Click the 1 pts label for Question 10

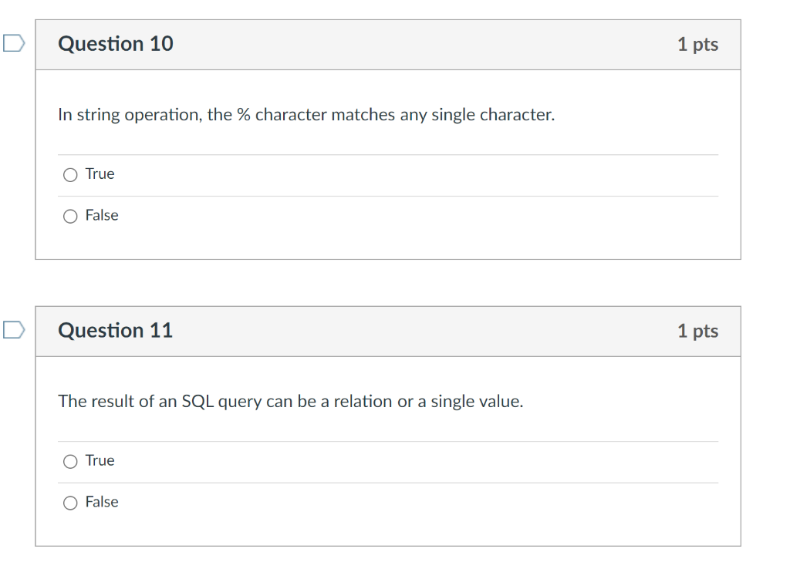pos(697,44)
